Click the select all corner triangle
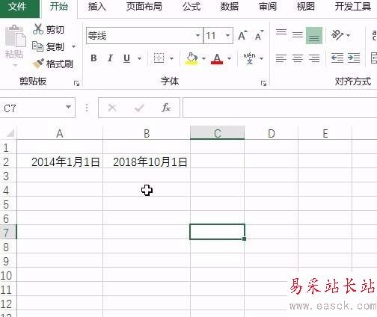This screenshot has width=377, height=317. [10, 133]
